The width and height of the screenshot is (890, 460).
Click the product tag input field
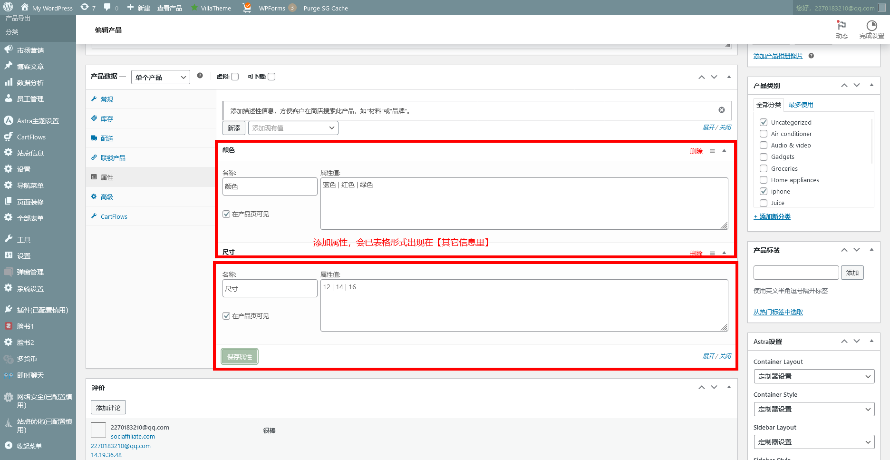(x=796, y=273)
